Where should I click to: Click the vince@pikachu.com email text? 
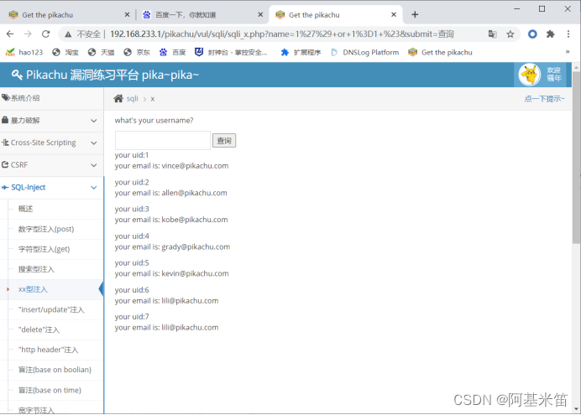(196, 166)
